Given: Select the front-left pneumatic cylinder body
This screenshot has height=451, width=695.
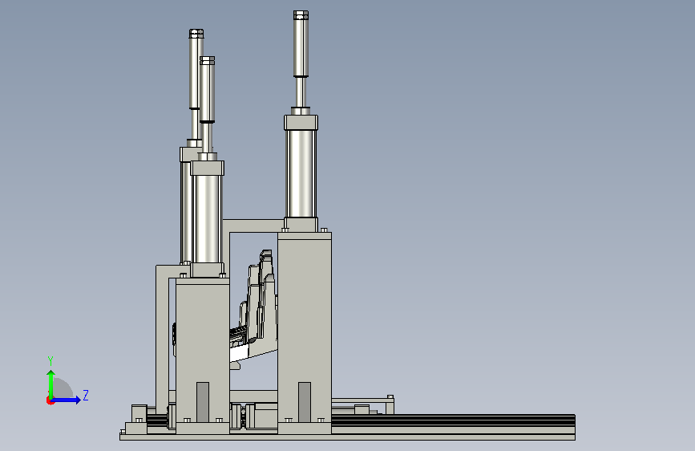Looking at the screenshot, I should [x=207, y=218].
